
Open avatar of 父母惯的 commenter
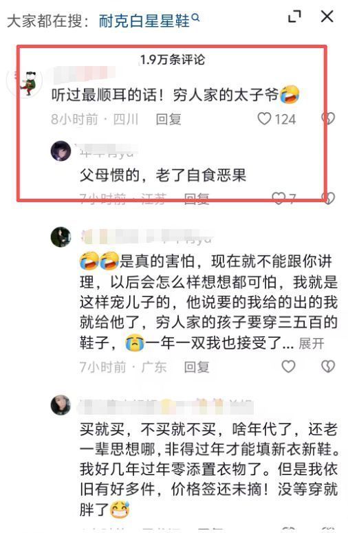coord(61,151)
